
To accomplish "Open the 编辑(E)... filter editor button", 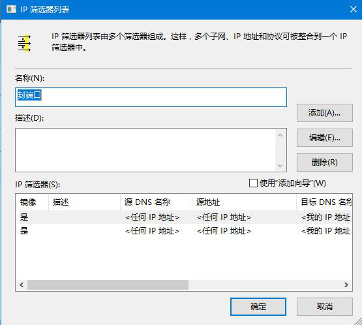I will [325, 138].
